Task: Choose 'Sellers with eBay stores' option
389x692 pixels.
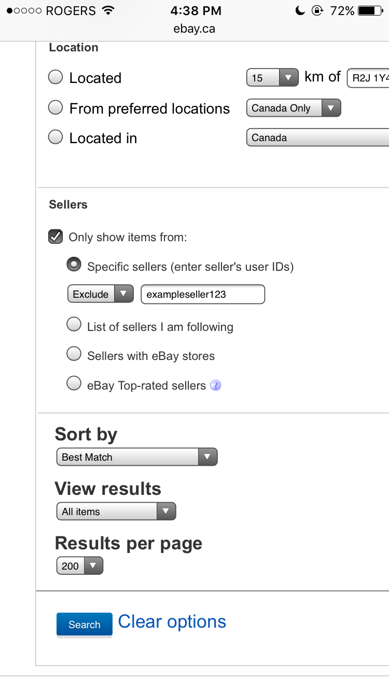Action: pyautogui.click(x=74, y=354)
